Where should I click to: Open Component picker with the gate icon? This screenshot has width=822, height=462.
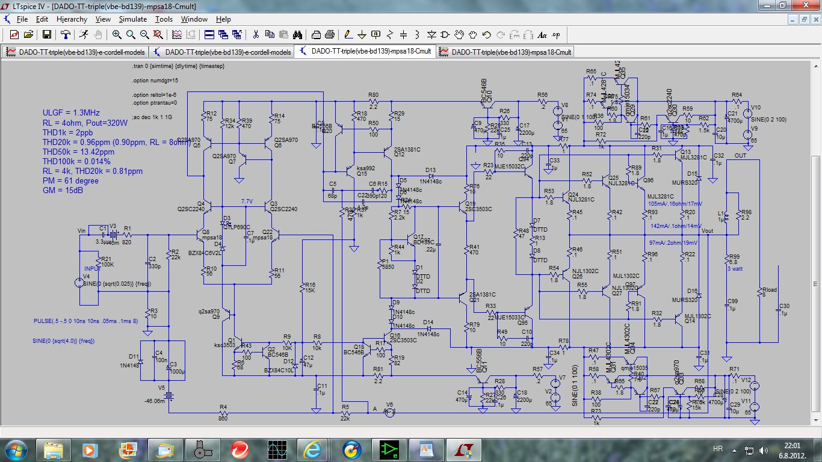coord(445,34)
